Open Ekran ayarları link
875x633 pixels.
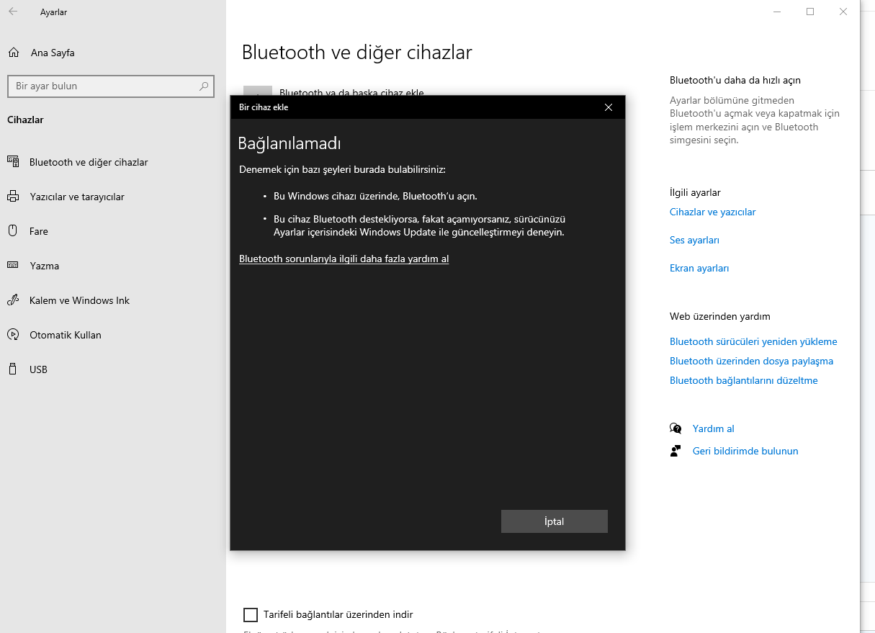(x=699, y=268)
